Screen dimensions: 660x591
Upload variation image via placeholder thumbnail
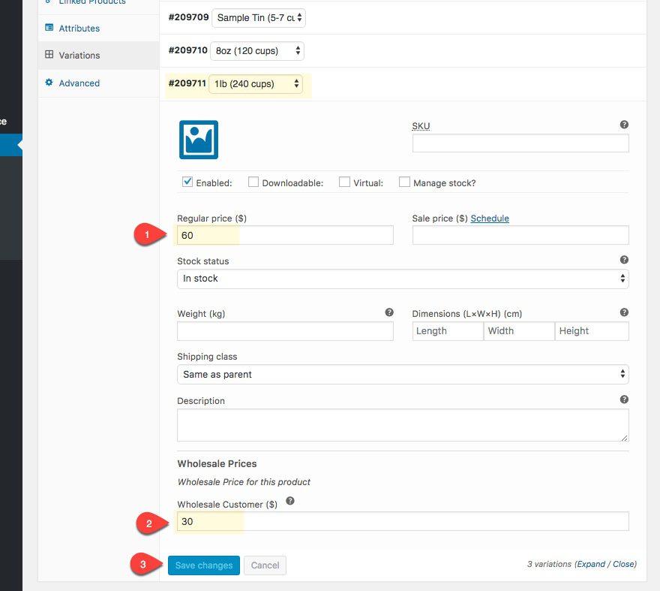coord(199,140)
